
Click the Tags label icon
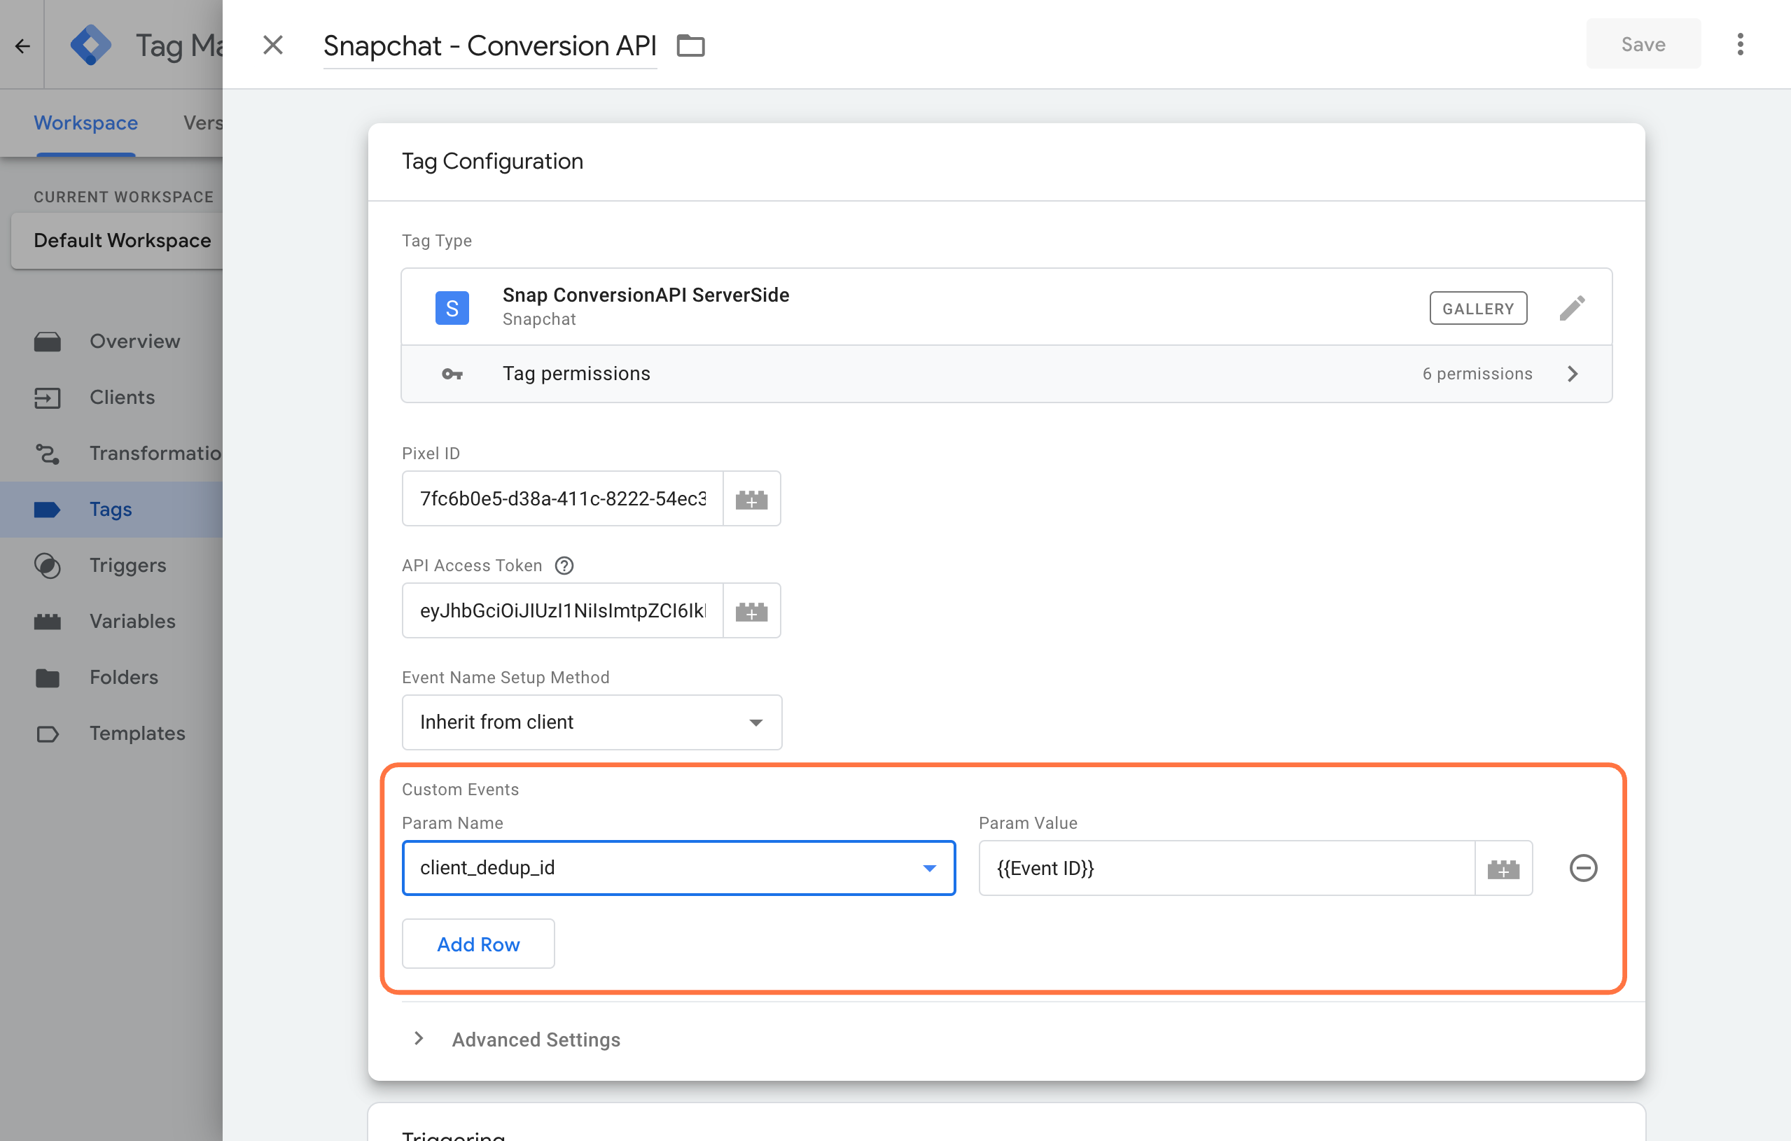pyautogui.click(x=47, y=510)
